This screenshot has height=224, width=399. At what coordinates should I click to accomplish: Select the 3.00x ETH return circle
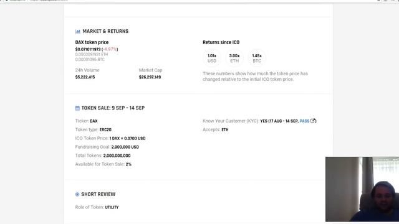pyautogui.click(x=234, y=58)
